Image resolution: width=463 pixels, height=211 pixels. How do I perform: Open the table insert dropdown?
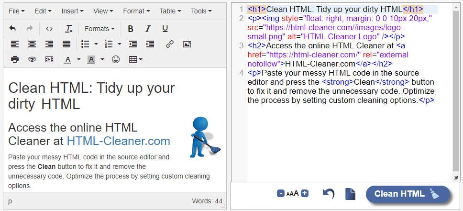coord(136,59)
